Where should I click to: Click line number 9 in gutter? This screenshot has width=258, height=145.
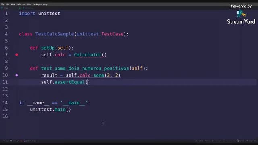pos(6,68)
